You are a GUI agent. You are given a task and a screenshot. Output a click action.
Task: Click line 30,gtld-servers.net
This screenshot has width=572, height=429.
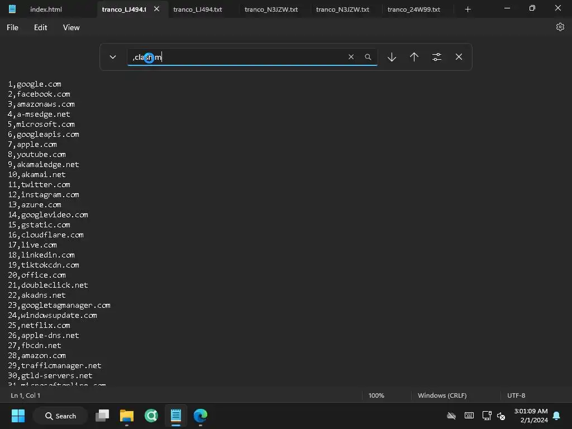[x=50, y=376]
